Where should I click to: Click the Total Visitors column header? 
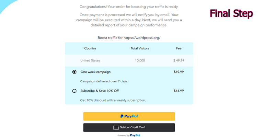(x=140, y=48)
